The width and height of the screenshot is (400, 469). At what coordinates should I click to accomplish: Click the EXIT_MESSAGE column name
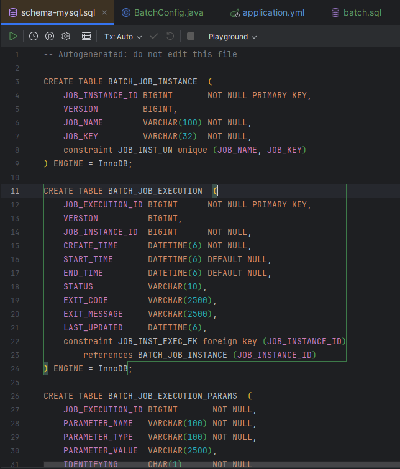pyautogui.click(x=93, y=314)
